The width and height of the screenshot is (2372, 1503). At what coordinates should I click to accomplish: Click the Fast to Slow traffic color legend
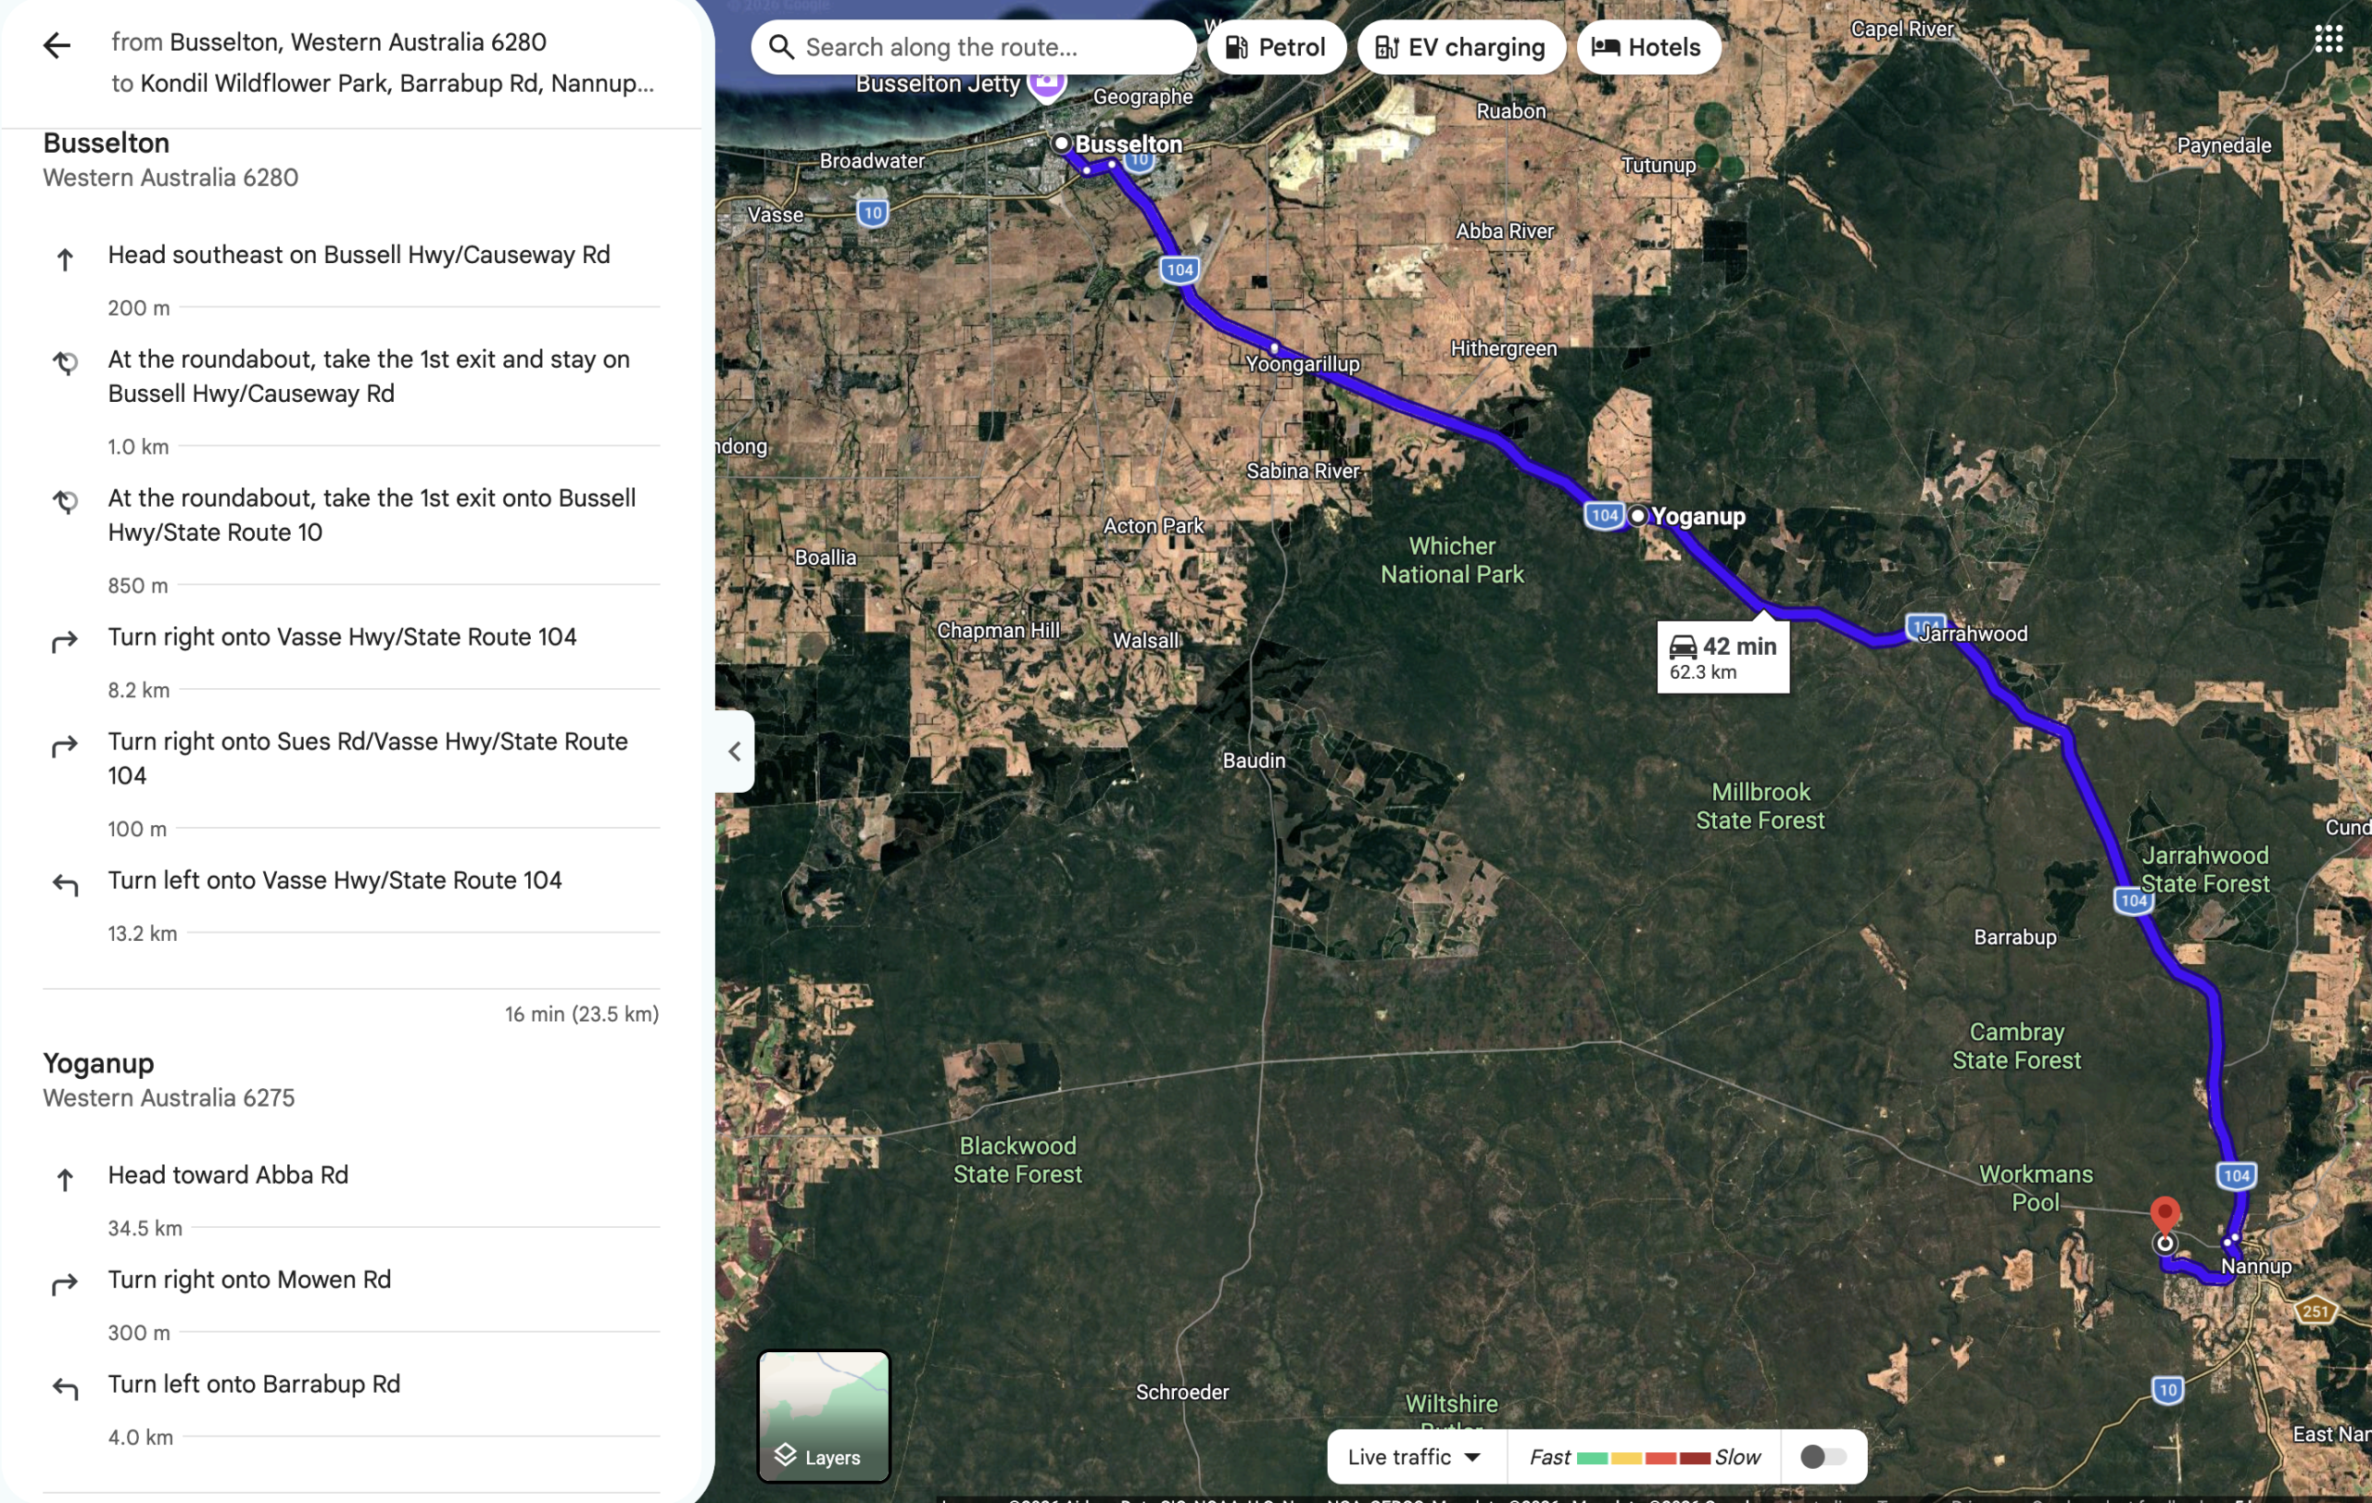pos(1644,1457)
